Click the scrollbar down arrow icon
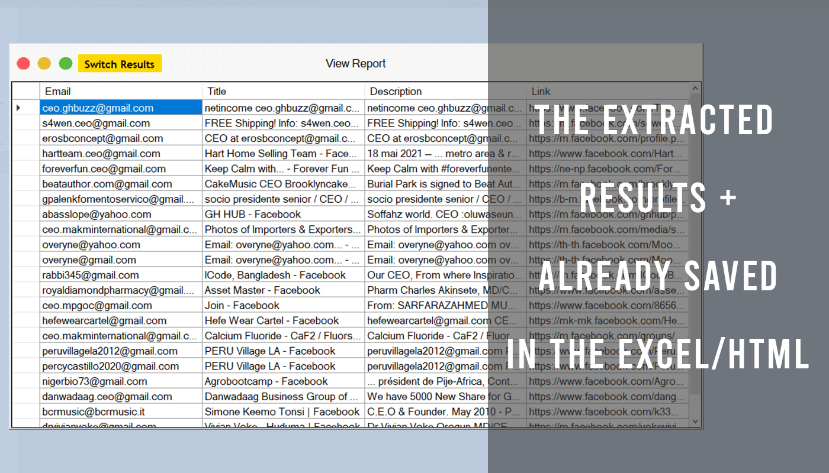 tap(695, 421)
